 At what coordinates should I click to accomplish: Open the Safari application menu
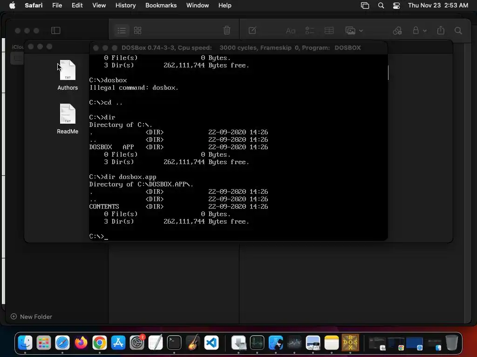click(x=34, y=5)
